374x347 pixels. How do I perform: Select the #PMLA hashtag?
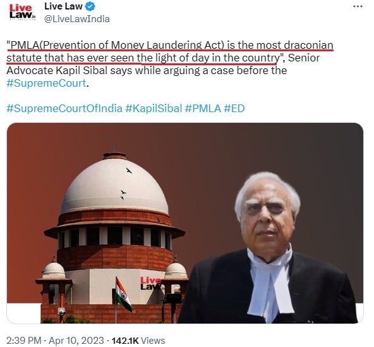(203, 108)
